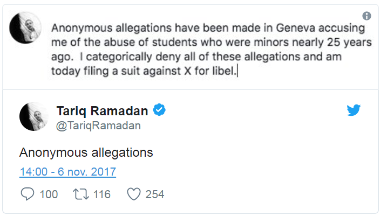Open the 14:00 - 6 nov. 2017 timestamp

click(x=67, y=172)
